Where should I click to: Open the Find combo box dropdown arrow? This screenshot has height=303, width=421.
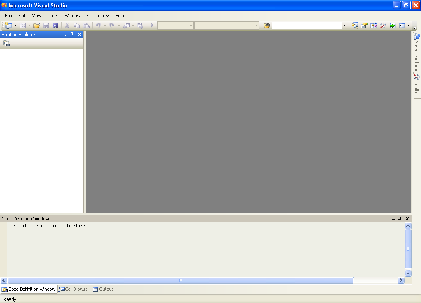pyautogui.click(x=345, y=26)
